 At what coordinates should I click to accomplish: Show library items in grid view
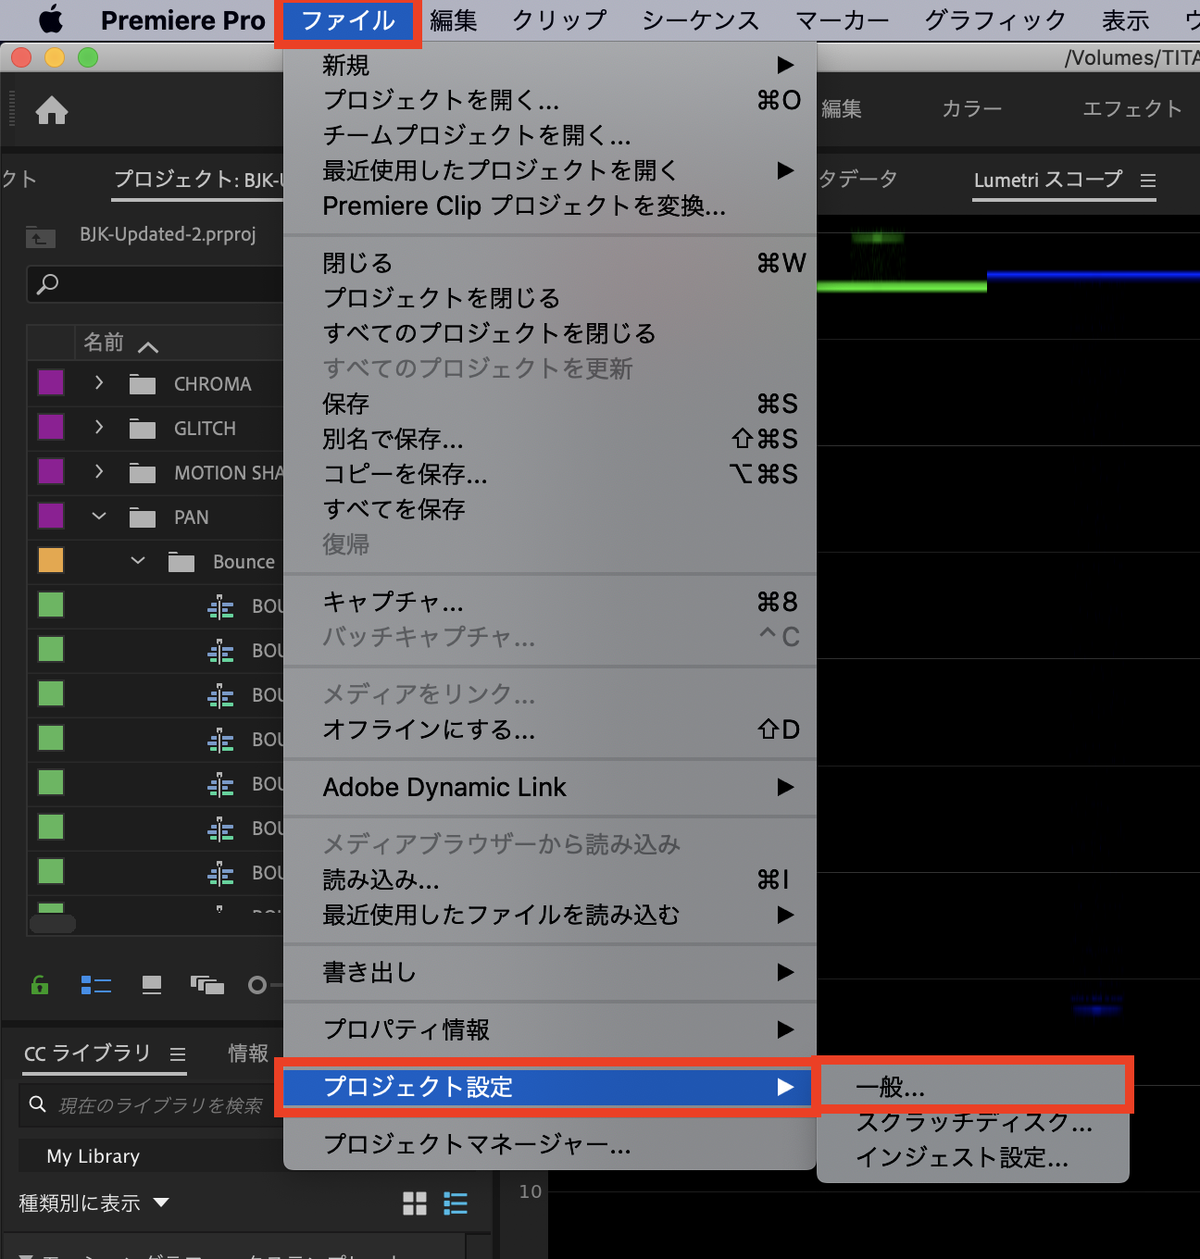click(415, 1203)
